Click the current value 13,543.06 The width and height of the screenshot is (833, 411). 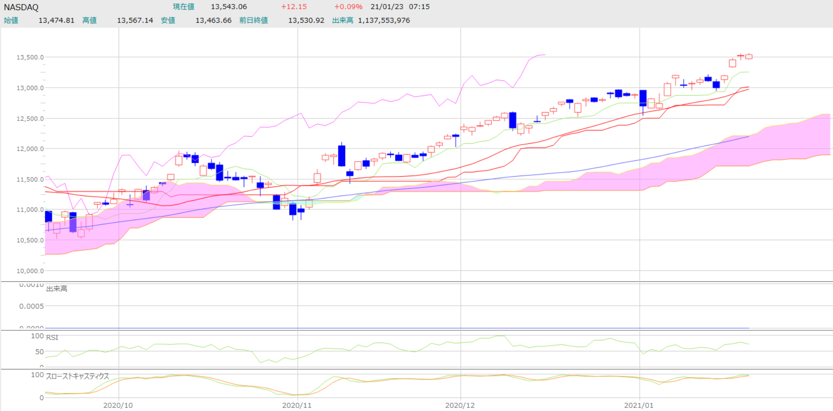[229, 7]
